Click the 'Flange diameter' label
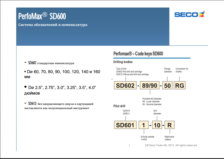 pos(168,70)
